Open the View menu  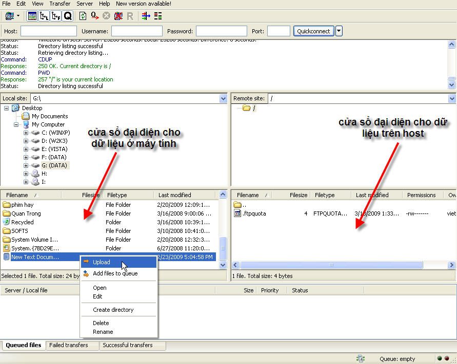pyautogui.click(x=37, y=4)
